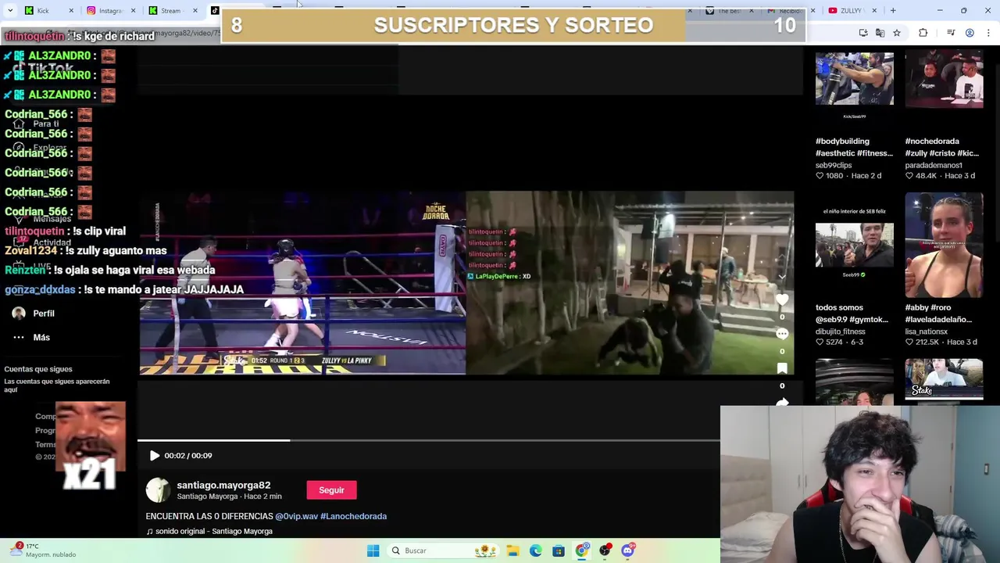Screen dimensions: 1000x563
Task: Open comments with the speech bubble icon
Action: coord(782,334)
